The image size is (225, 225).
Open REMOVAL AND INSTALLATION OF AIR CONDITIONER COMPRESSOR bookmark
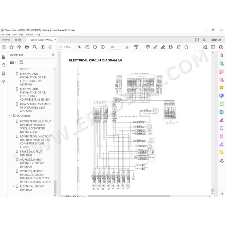[x=35, y=94]
